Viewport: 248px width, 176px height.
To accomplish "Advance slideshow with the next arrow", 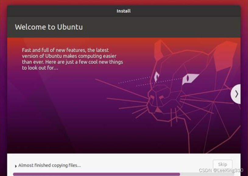I will 236,94.
